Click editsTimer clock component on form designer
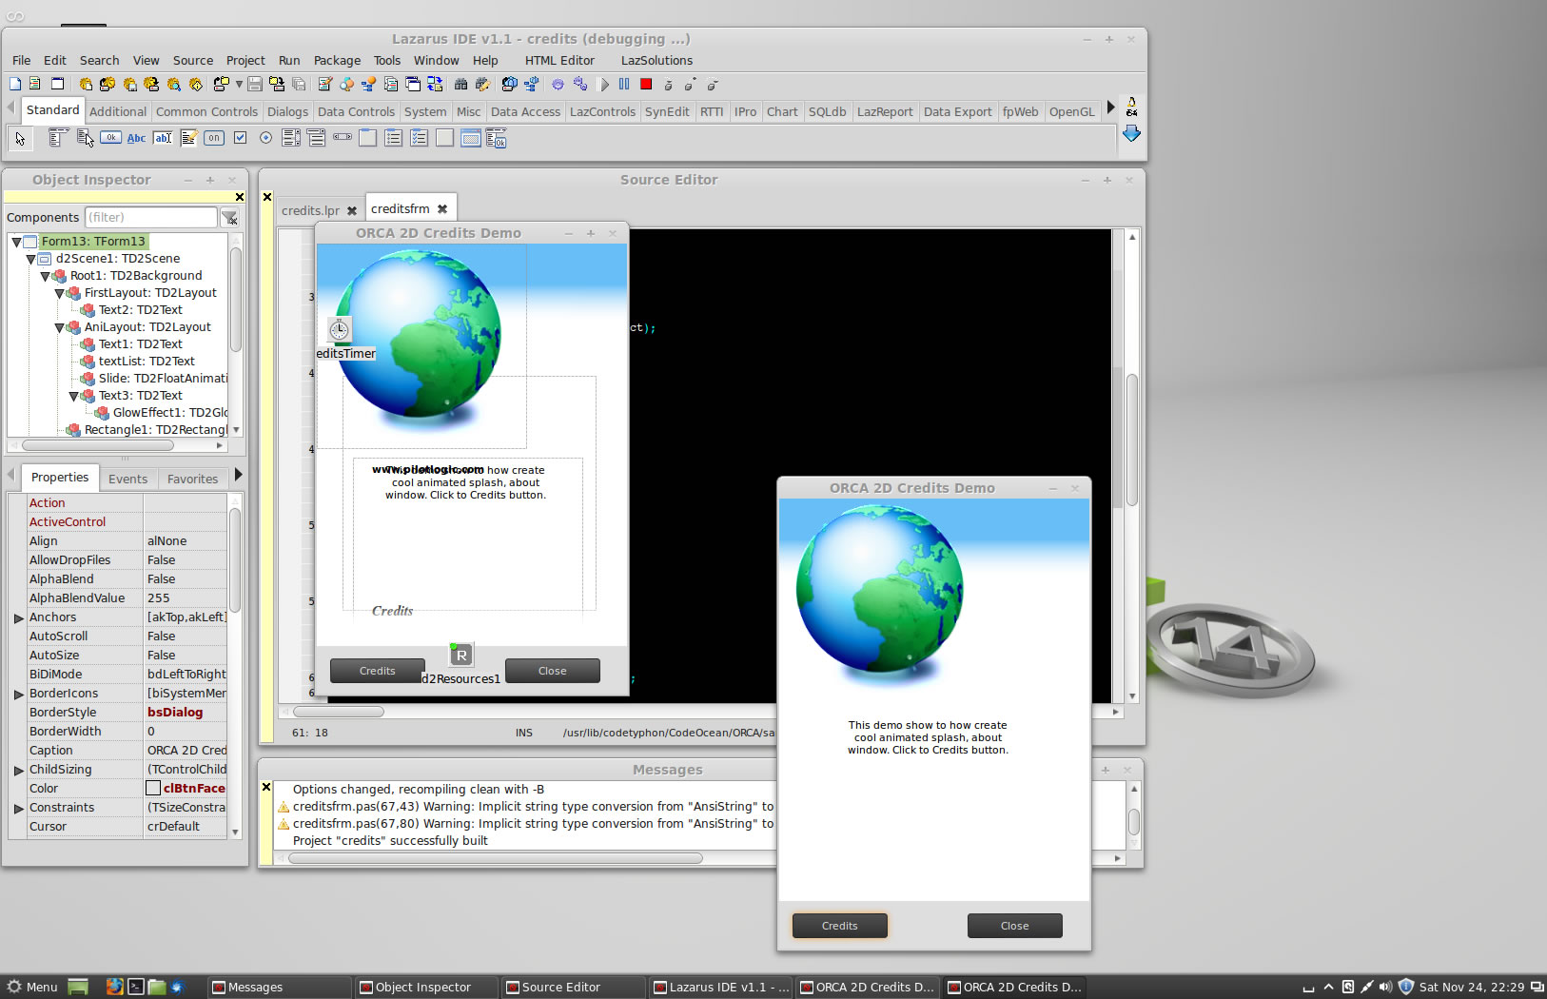This screenshot has height=999, width=1547. pos(339,329)
